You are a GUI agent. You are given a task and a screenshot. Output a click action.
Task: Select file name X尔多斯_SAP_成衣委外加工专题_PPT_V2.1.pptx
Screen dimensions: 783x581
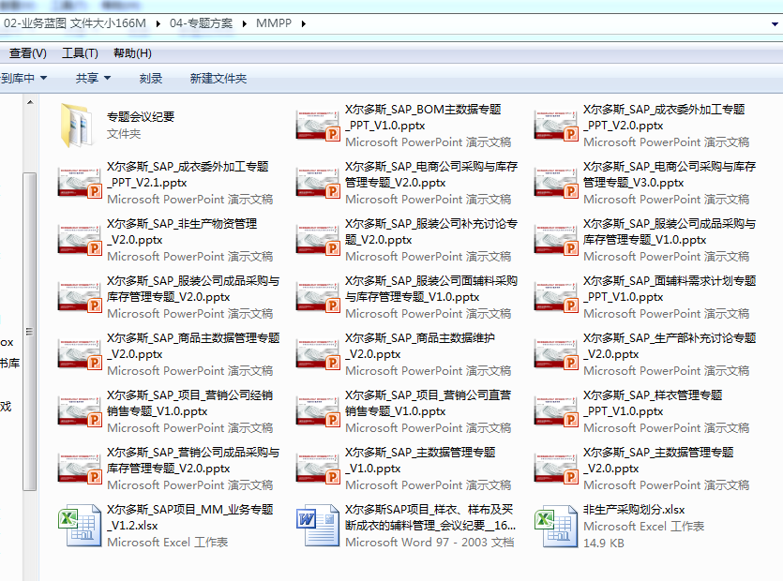[x=188, y=174]
